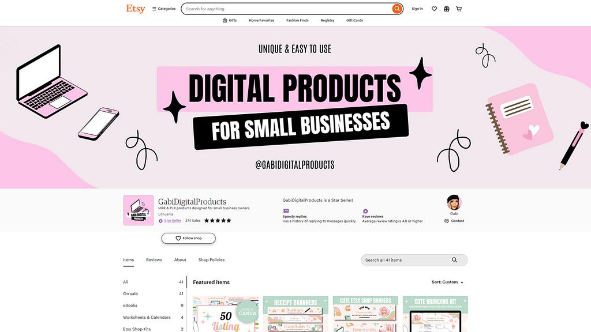
Task: Switch to the Shop Policies tab
Action: [211, 260]
